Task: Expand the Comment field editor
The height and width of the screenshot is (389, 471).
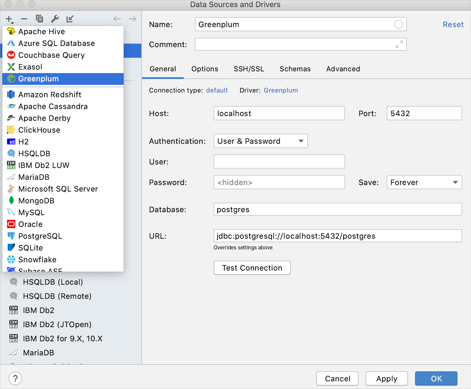Action: (399, 44)
